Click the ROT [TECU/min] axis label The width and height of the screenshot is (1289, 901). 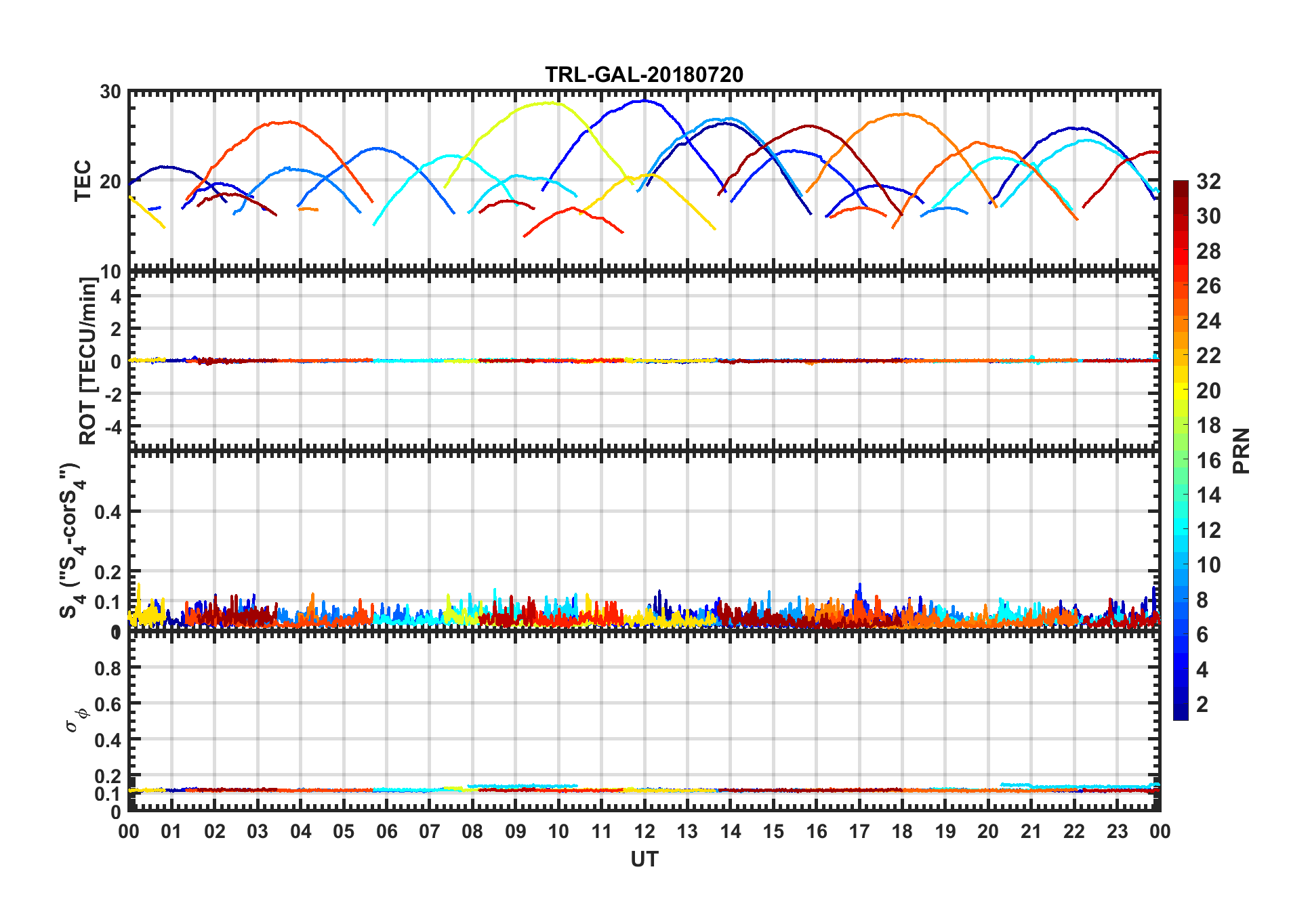88,360
